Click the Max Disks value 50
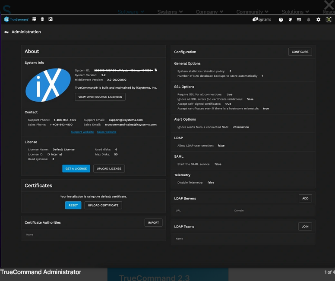335x281 pixels. (116, 154)
